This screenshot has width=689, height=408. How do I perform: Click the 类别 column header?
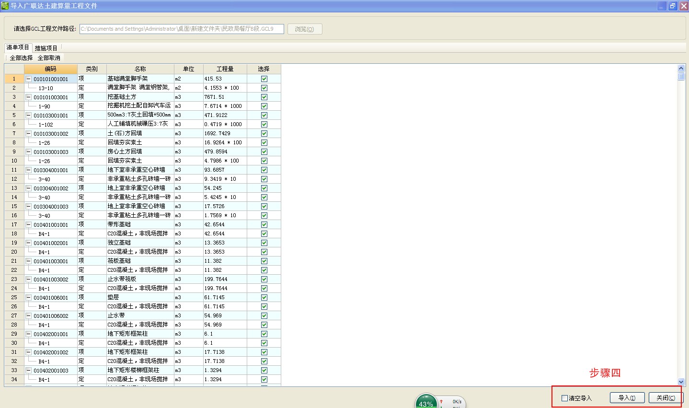[x=92, y=69]
